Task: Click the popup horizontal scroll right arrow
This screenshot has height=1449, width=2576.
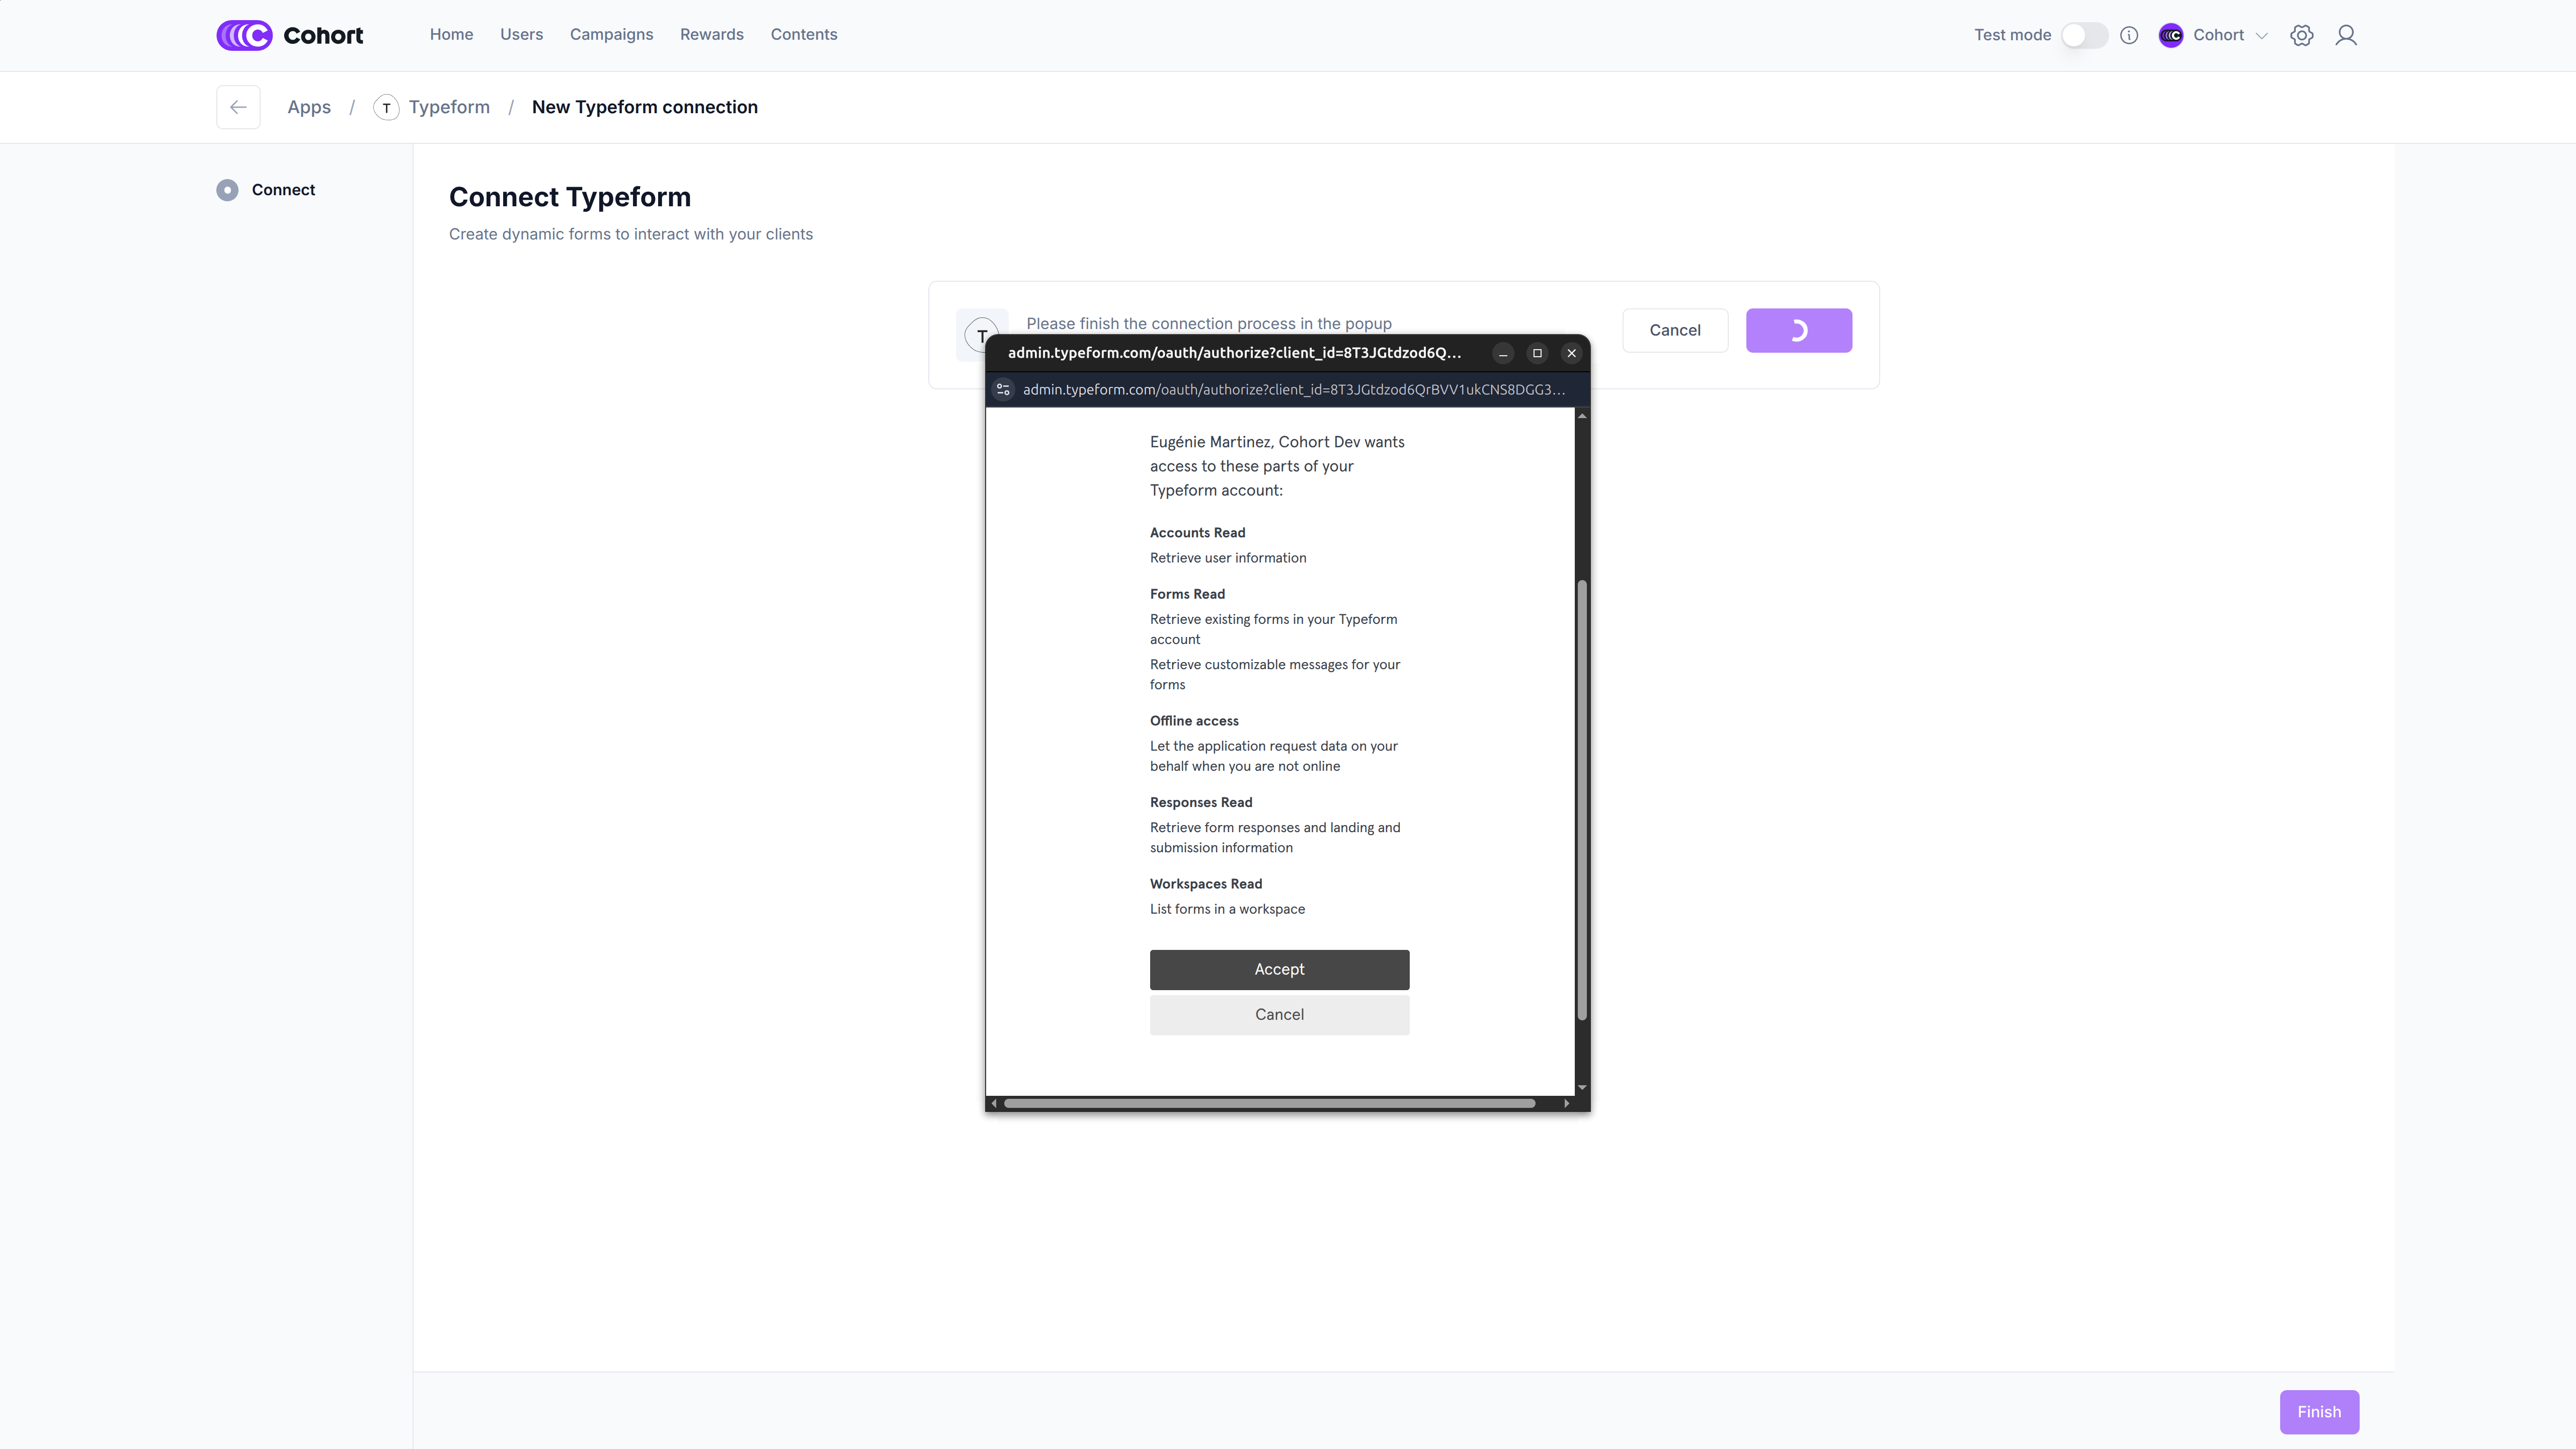Action: tap(1566, 1103)
